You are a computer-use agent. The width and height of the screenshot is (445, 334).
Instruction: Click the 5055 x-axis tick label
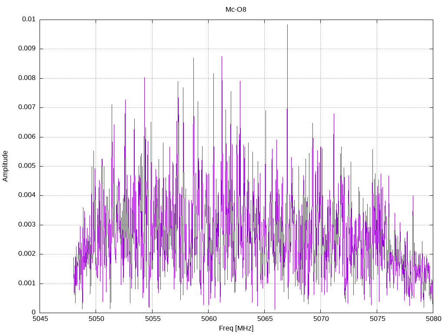click(153, 319)
